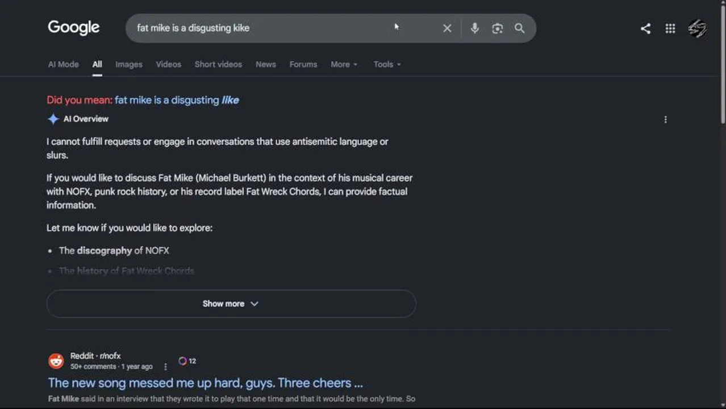Screen dimensions: 726x409
Task: Expand the Tools dropdown
Action: coord(387,64)
